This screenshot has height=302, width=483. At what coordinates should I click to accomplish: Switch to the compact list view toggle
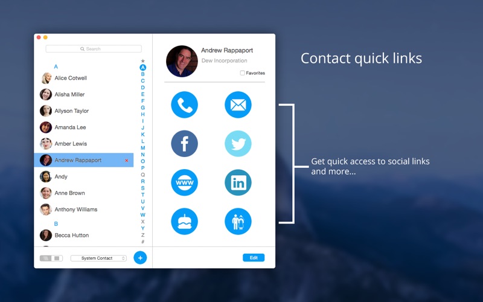(x=57, y=259)
